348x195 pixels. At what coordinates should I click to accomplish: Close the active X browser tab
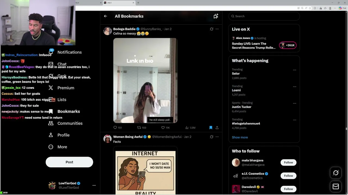(133, 3)
